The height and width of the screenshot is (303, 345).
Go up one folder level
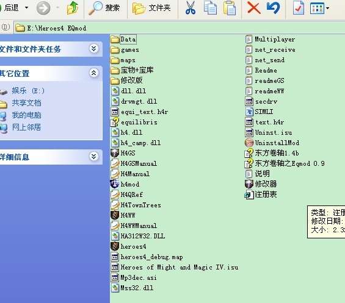pyautogui.click(x=73, y=8)
